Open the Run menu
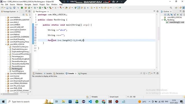This screenshot has height=104, width=185. tap(48, 4)
